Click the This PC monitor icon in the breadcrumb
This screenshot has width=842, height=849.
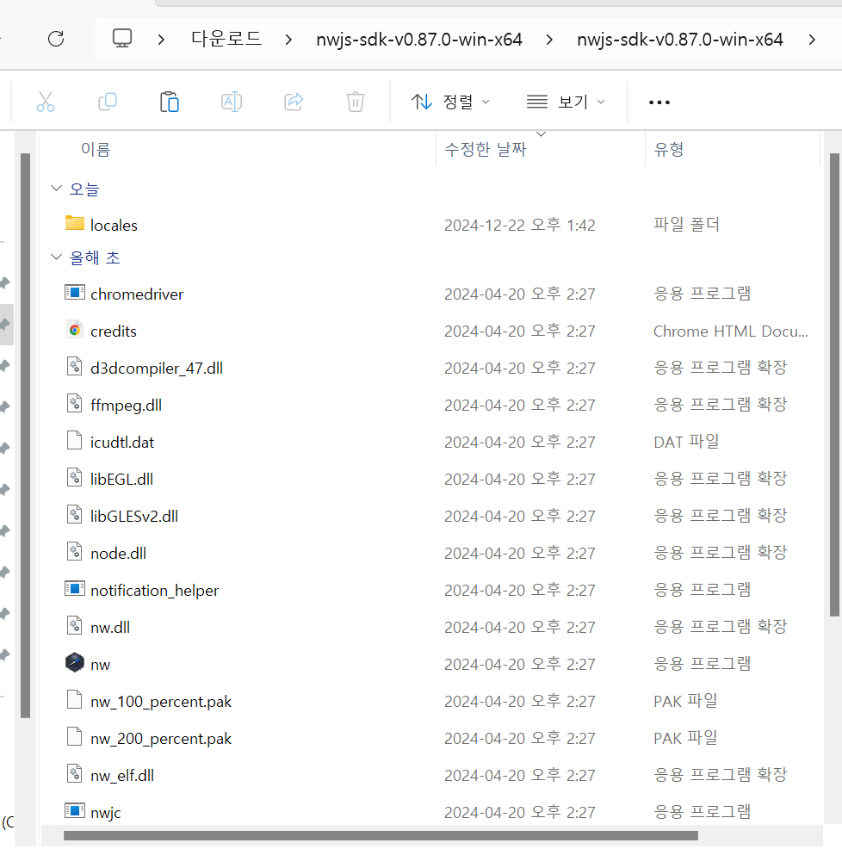click(x=122, y=39)
